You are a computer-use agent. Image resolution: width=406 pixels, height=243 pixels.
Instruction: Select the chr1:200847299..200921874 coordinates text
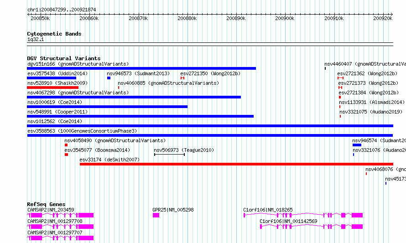(62, 10)
